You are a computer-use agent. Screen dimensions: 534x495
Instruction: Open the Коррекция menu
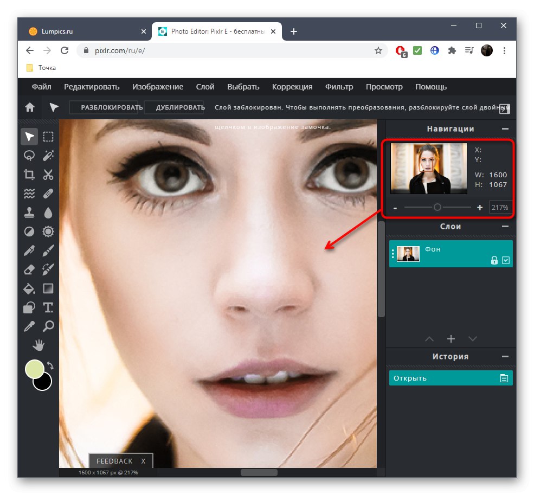click(x=292, y=87)
